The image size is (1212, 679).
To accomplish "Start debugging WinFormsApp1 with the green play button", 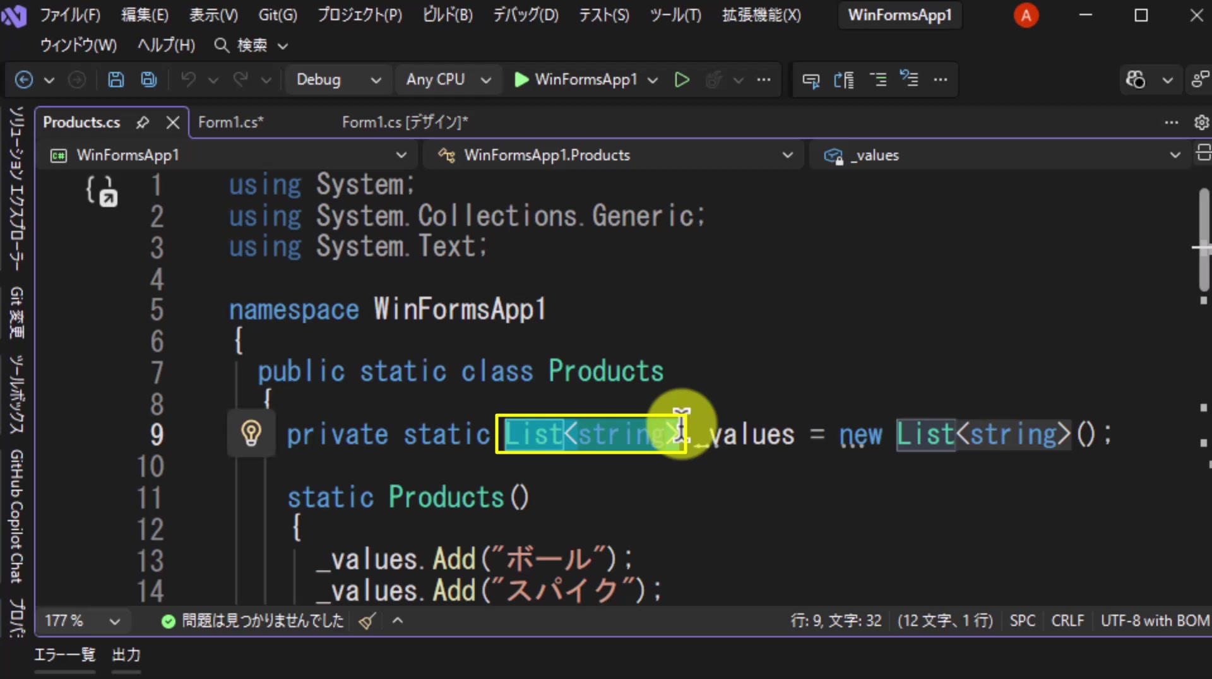I will point(576,80).
